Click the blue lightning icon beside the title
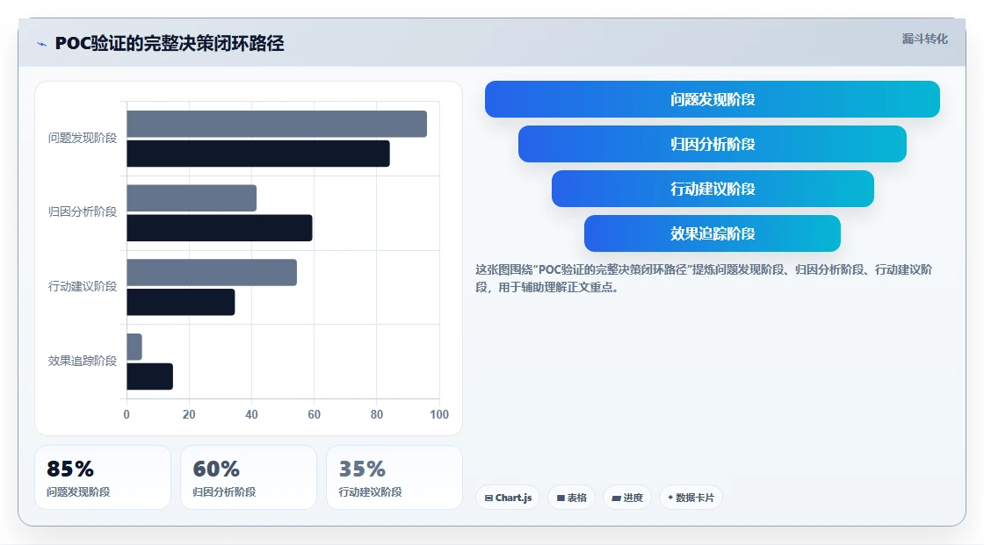This screenshot has width=984, height=545. (42, 44)
